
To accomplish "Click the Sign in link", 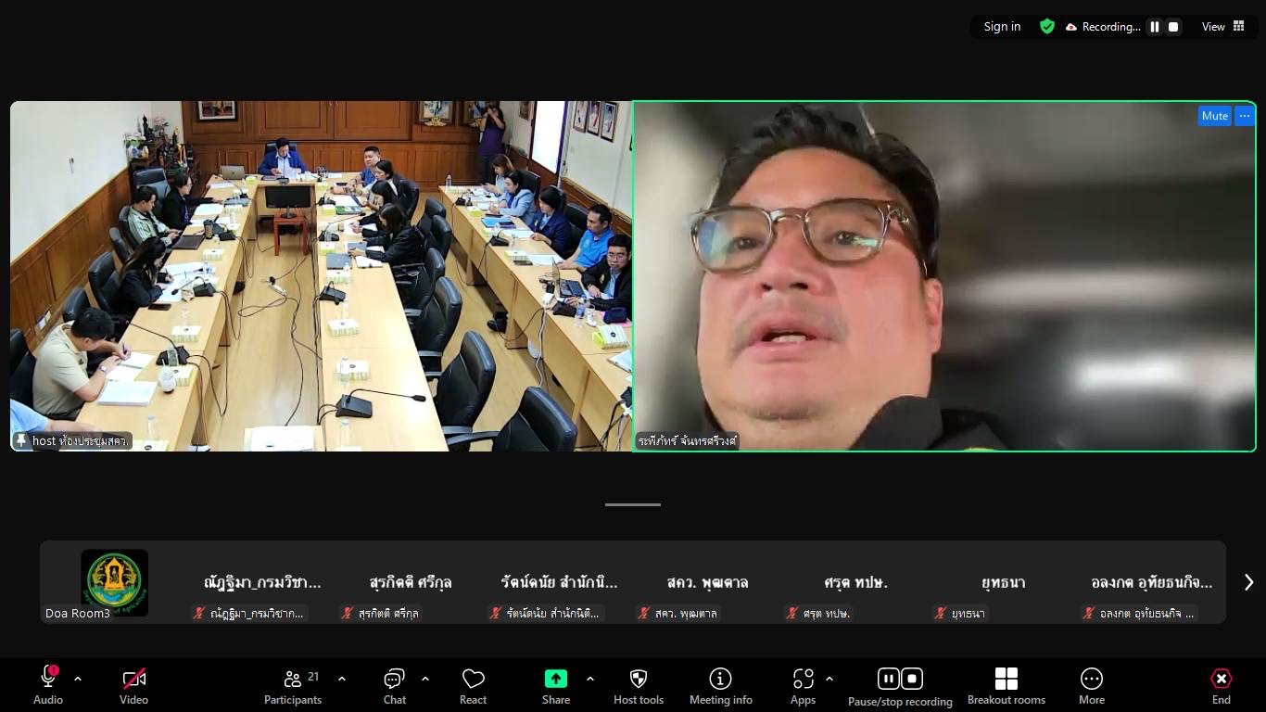I will [1002, 27].
